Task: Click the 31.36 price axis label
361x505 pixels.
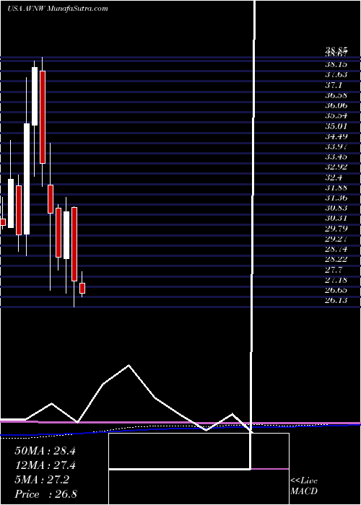Action: point(336,198)
